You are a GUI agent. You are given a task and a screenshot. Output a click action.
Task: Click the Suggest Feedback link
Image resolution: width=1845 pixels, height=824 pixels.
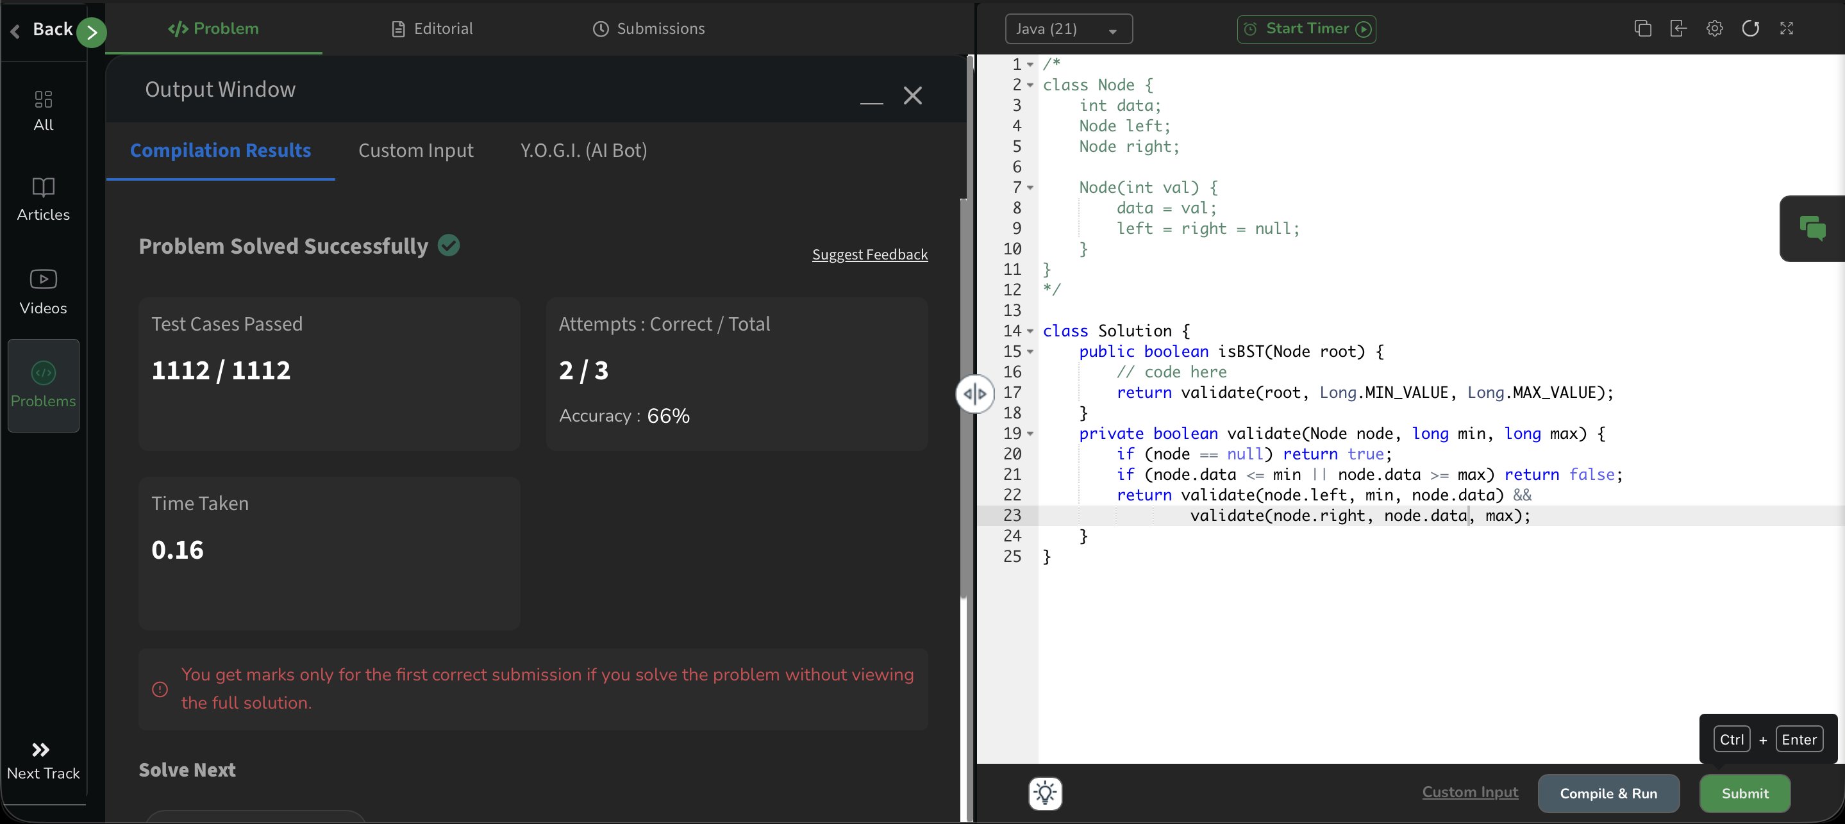click(869, 255)
